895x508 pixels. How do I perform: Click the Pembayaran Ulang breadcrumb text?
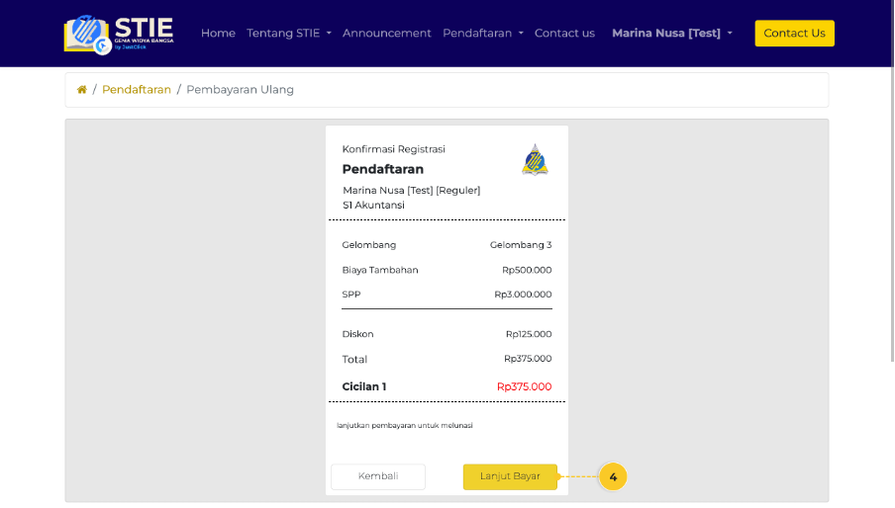point(240,90)
